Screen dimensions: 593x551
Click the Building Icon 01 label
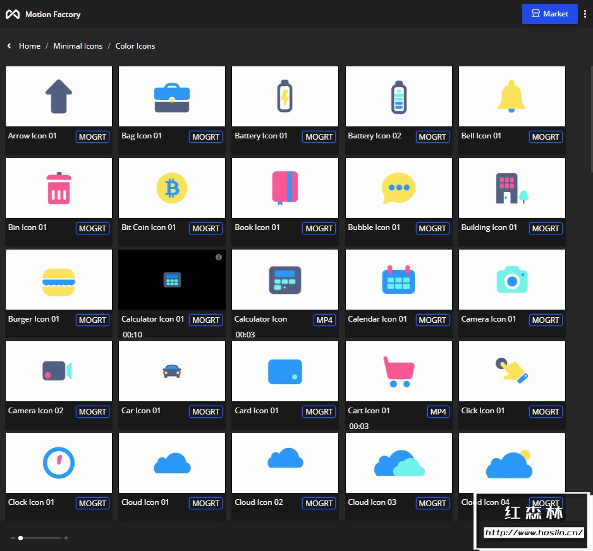point(489,227)
